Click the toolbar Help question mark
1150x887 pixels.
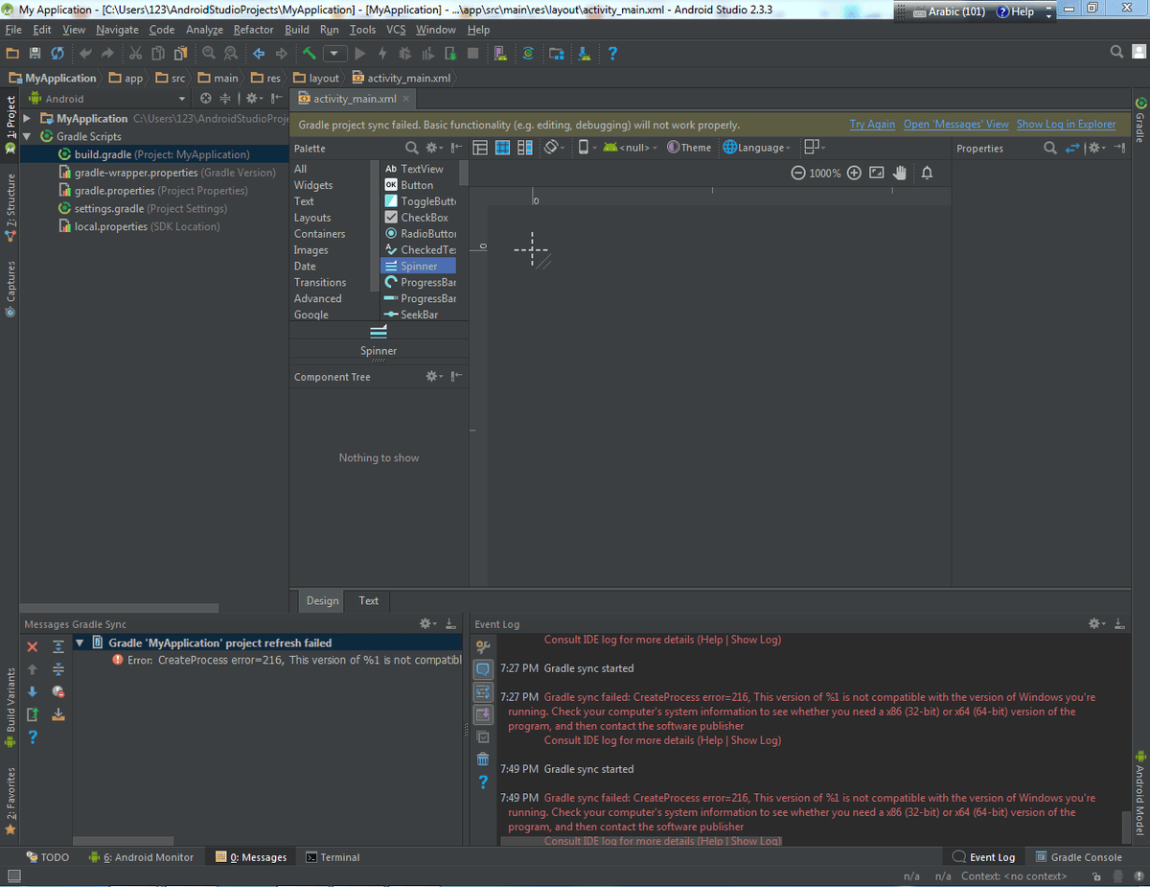click(612, 54)
